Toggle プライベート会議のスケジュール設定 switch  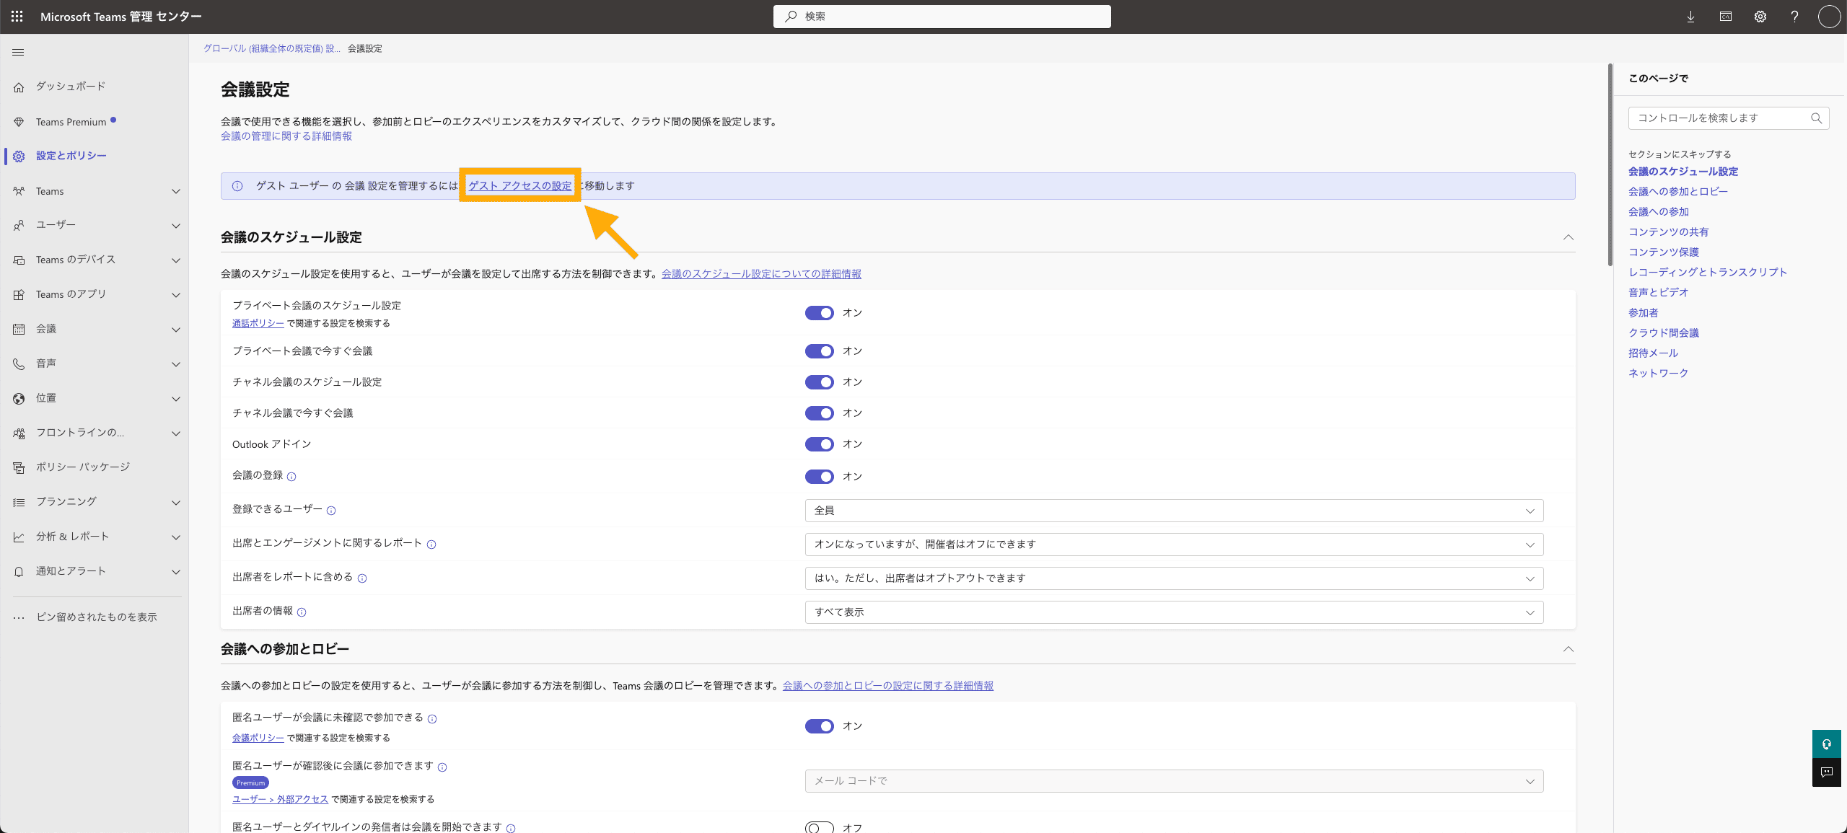[x=819, y=313]
